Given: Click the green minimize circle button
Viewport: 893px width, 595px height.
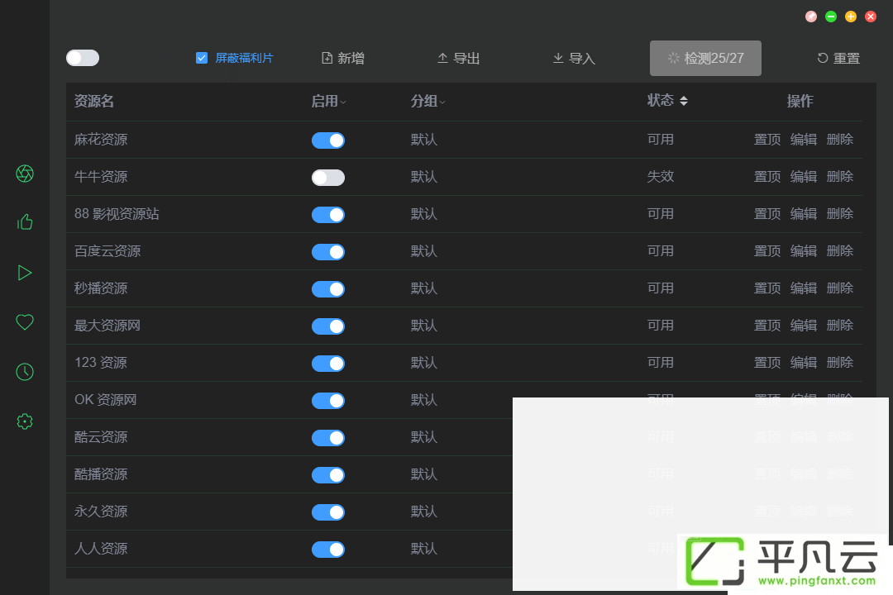Looking at the screenshot, I should (x=831, y=17).
